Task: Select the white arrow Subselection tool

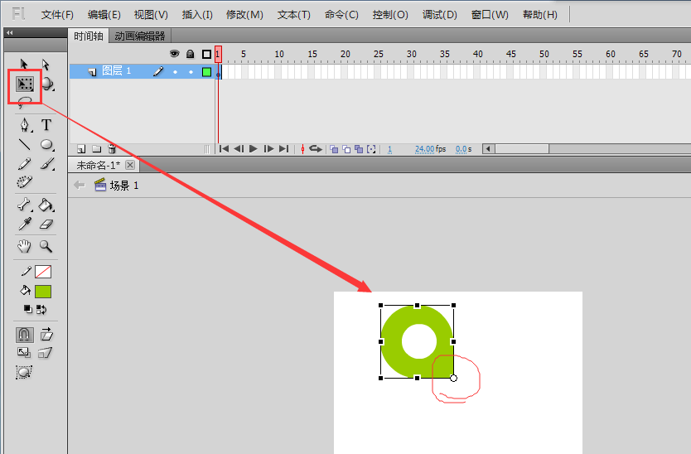Action: 46,65
